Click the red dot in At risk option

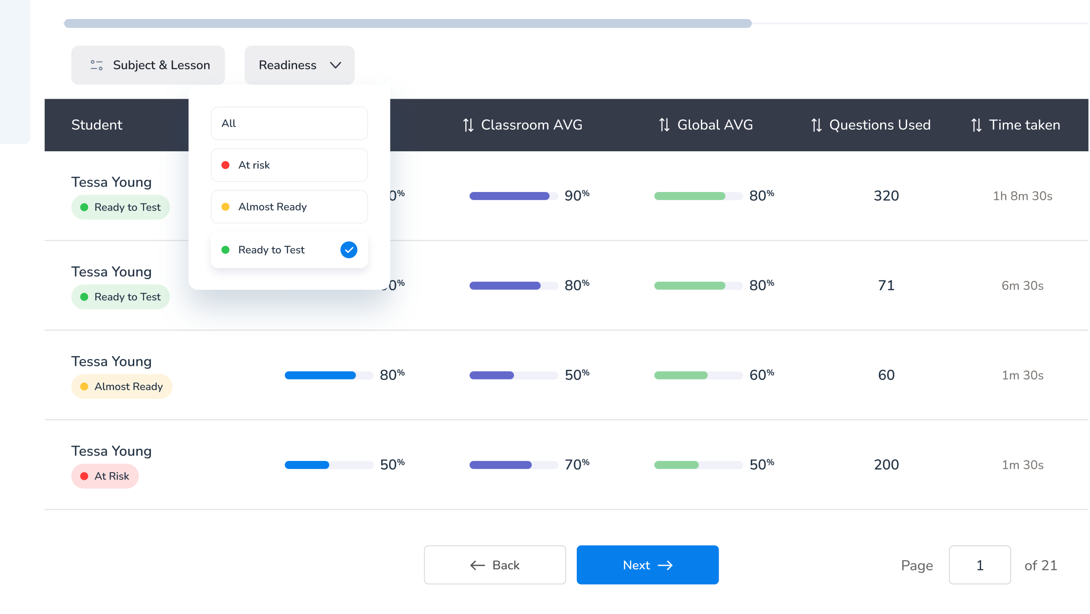pyautogui.click(x=225, y=165)
